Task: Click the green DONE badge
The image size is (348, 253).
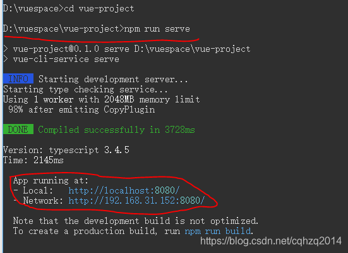Action: (x=18, y=130)
